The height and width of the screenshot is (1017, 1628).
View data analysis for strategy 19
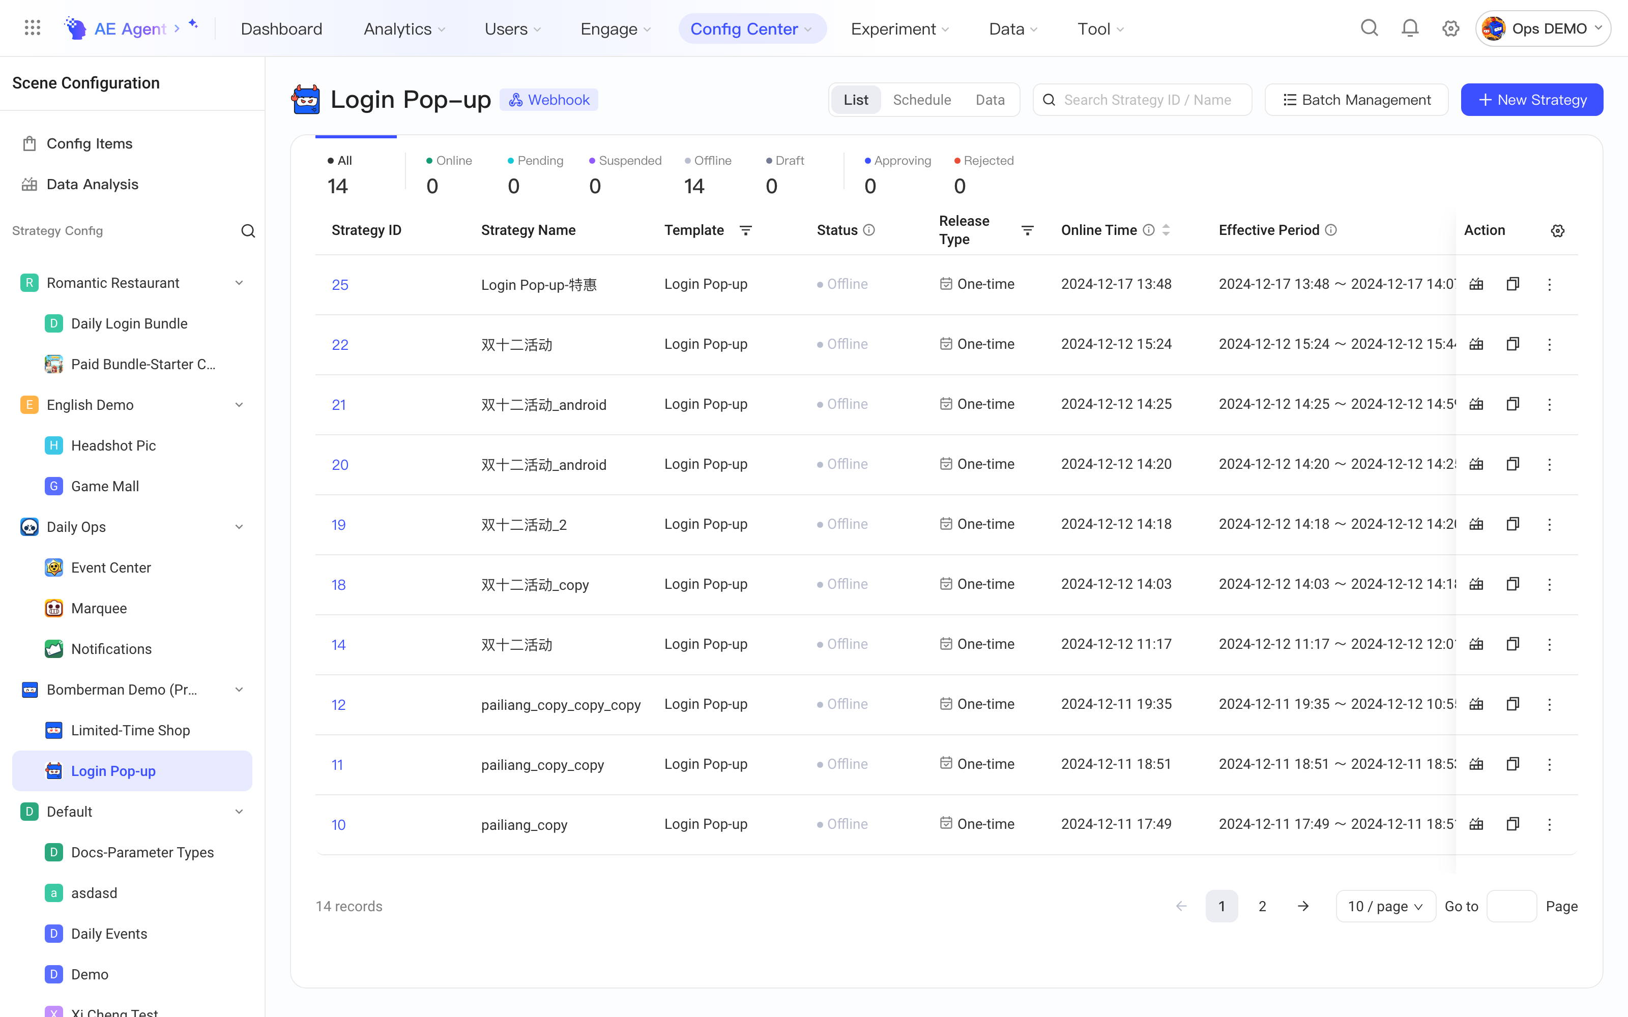pyautogui.click(x=1476, y=524)
